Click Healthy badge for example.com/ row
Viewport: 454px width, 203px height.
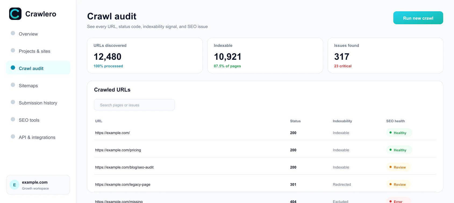pyautogui.click(x=399, y=132)
